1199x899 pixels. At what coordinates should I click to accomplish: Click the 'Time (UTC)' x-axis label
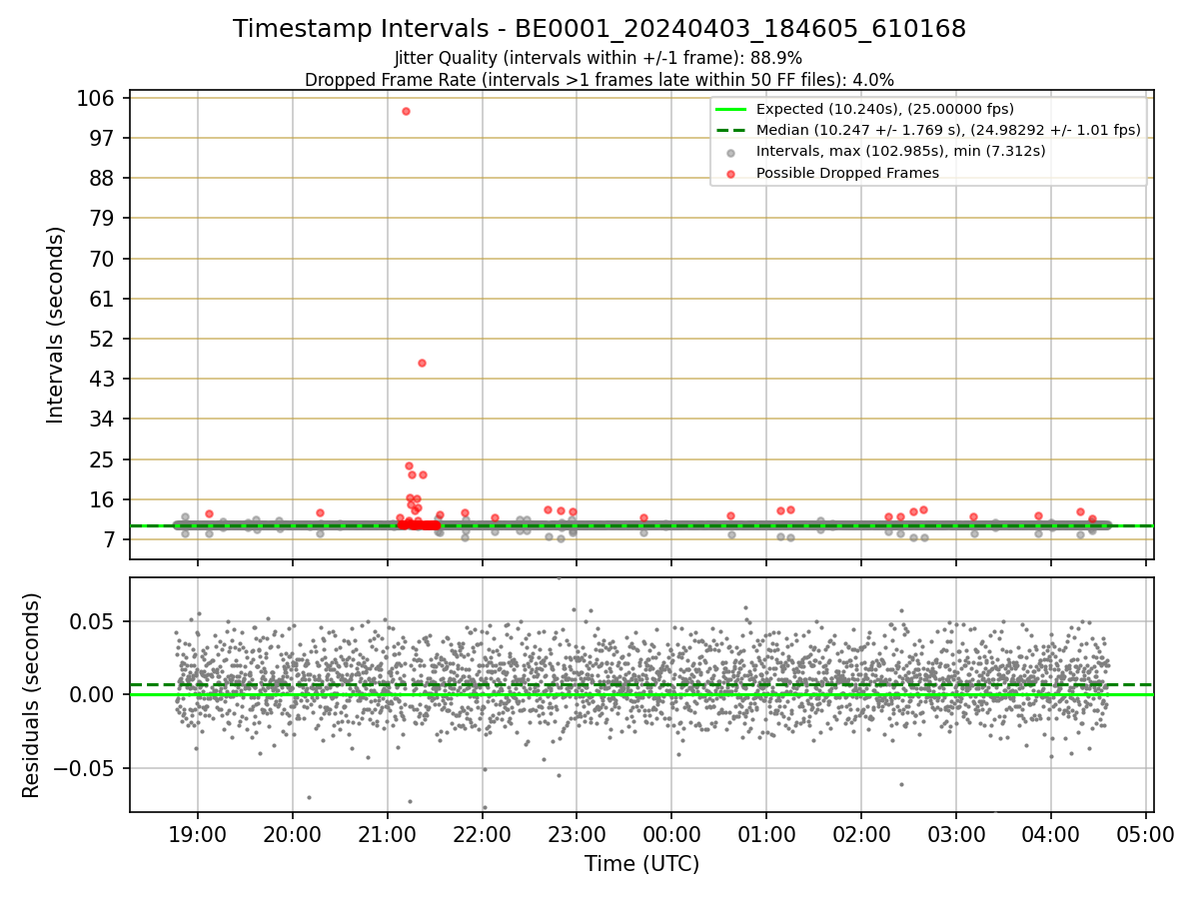point(641,864)
